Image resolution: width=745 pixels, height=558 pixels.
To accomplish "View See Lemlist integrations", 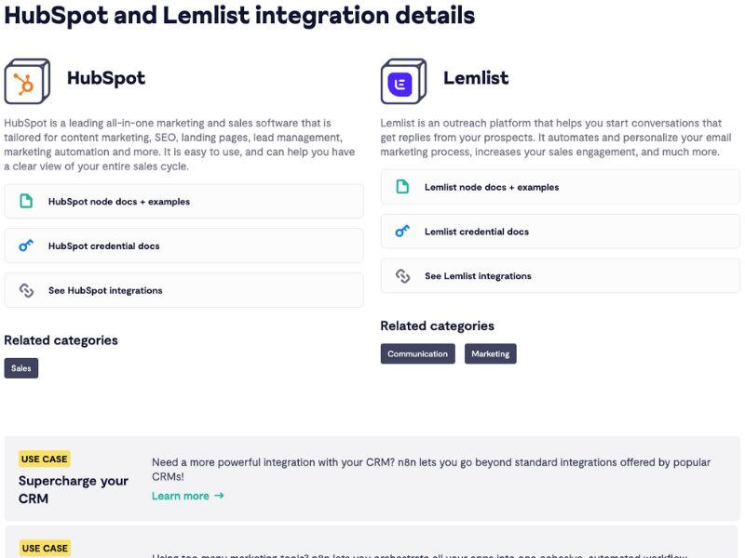I will tap(480, 275).
